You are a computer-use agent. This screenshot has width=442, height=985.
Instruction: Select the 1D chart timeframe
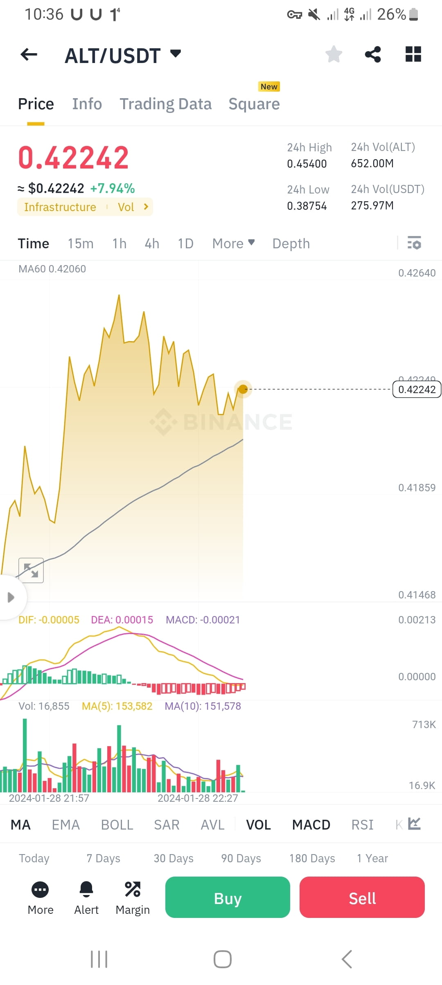185,243
